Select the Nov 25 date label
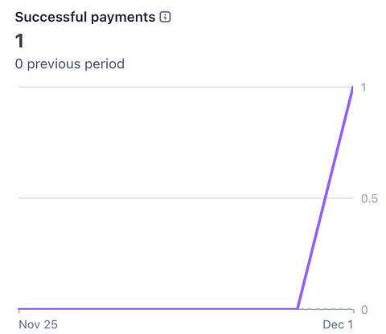386x334 pixels. tap(38, 324)
